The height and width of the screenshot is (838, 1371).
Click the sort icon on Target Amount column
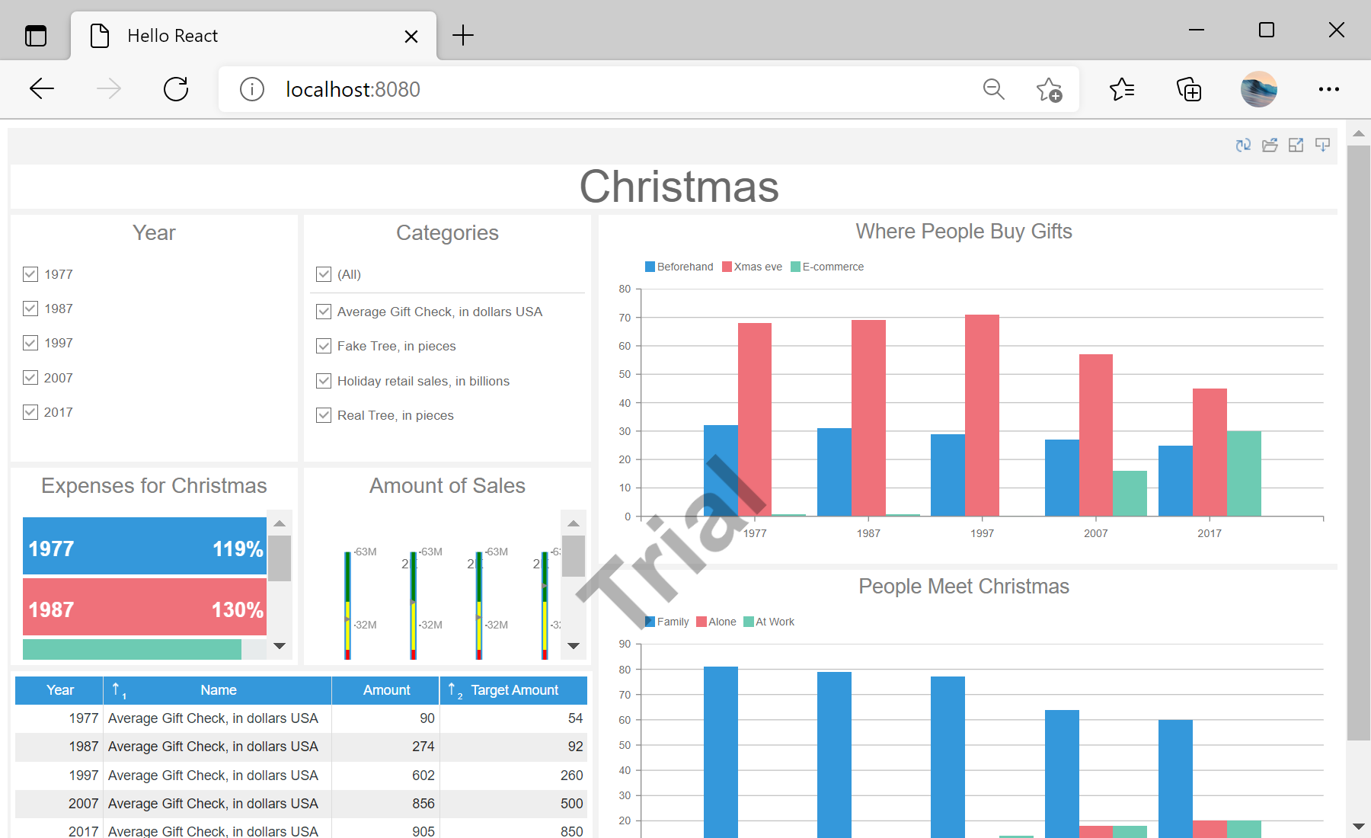click(454, 689)
